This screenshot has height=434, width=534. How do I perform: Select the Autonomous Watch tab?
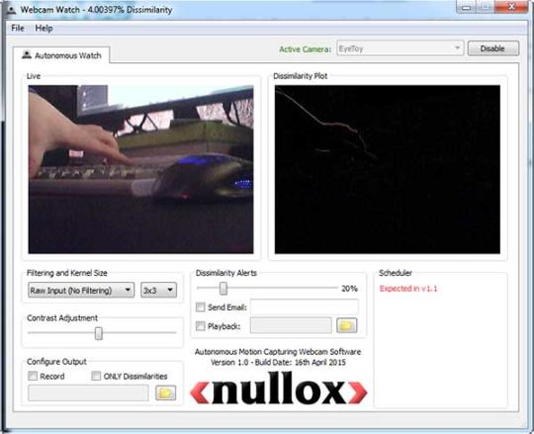tap(61, 55)
